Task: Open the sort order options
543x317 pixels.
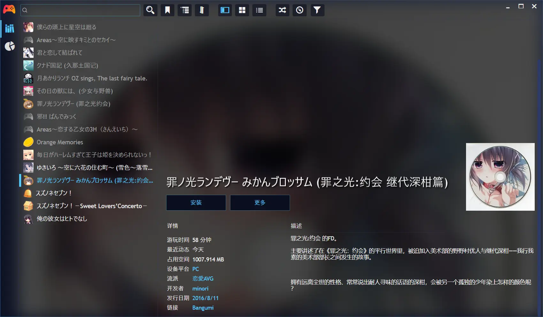Action: [202, 10]
